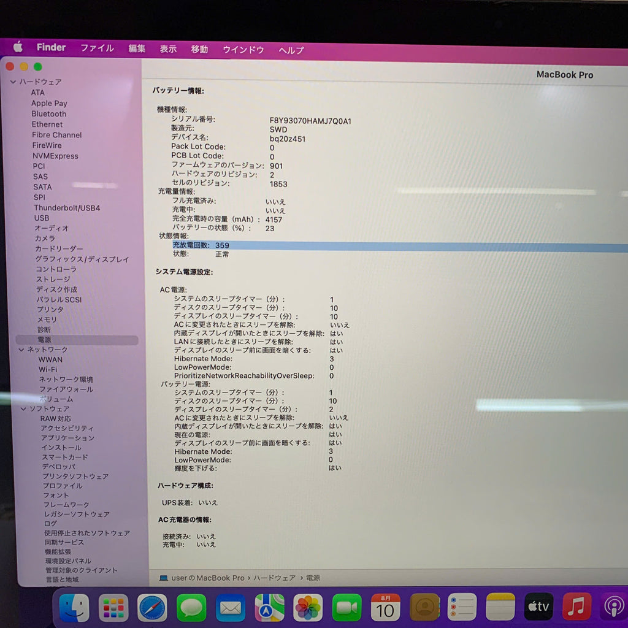Open the ファイル menu
628x628 pixels.
98,48
